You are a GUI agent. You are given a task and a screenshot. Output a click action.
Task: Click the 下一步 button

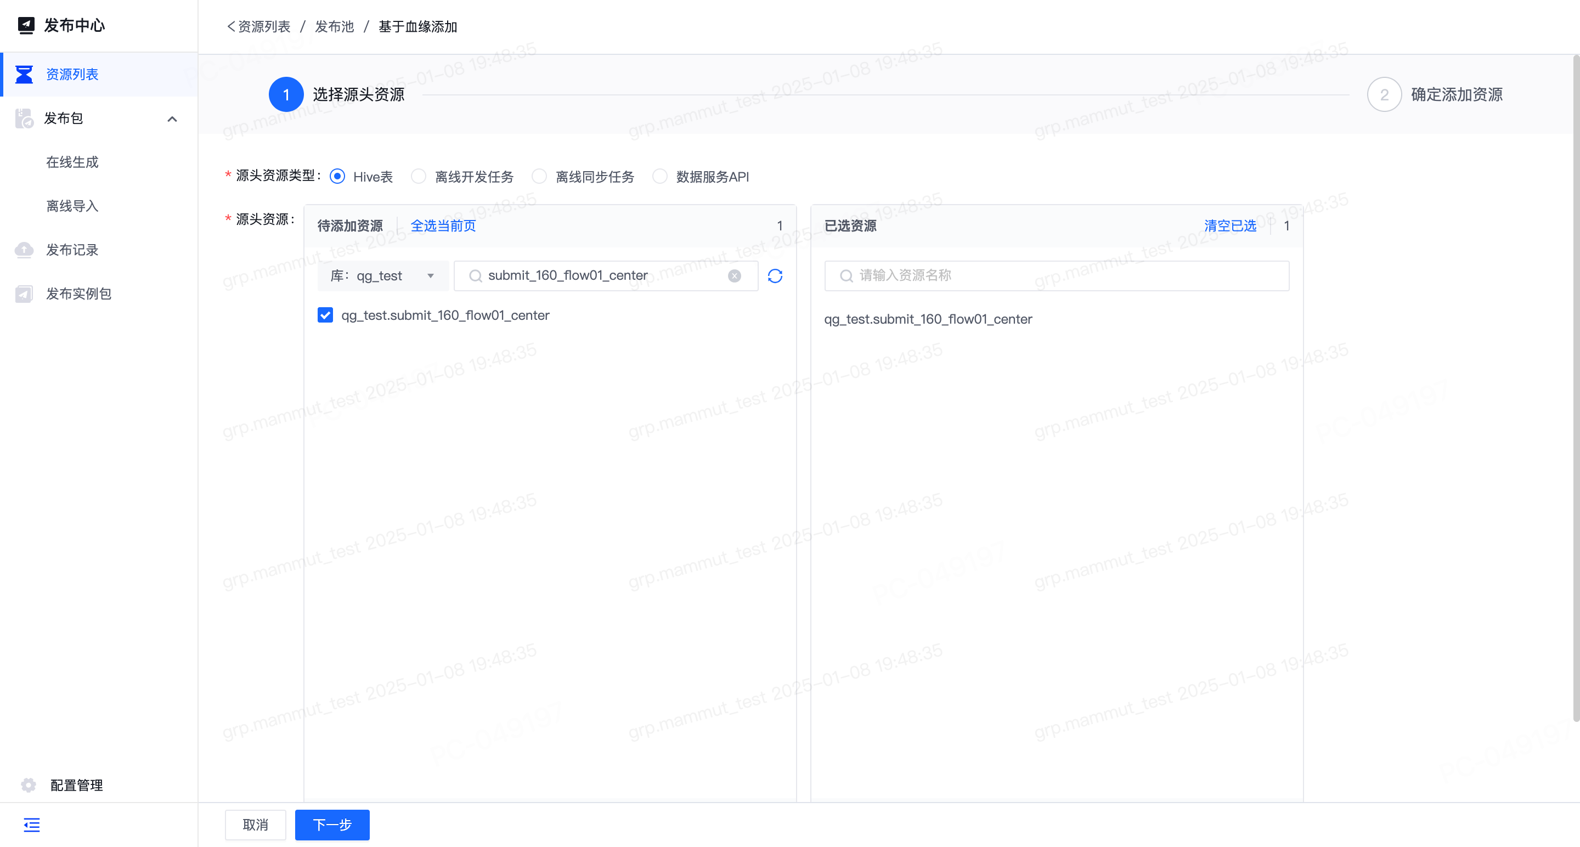coord(332,825)
